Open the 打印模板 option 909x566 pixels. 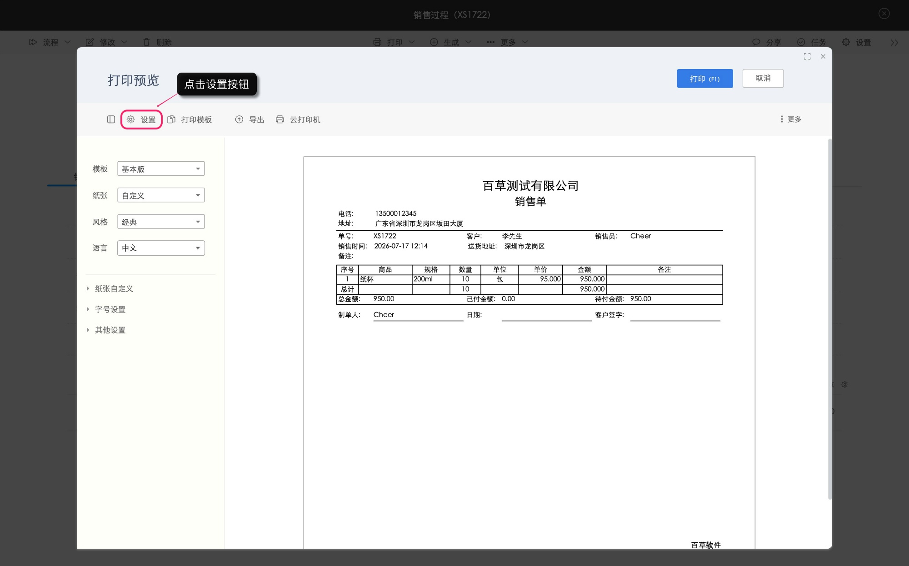(190, 119)
